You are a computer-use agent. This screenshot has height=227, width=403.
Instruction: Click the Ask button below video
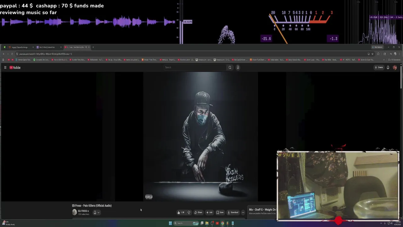click(x=209, y=212)
